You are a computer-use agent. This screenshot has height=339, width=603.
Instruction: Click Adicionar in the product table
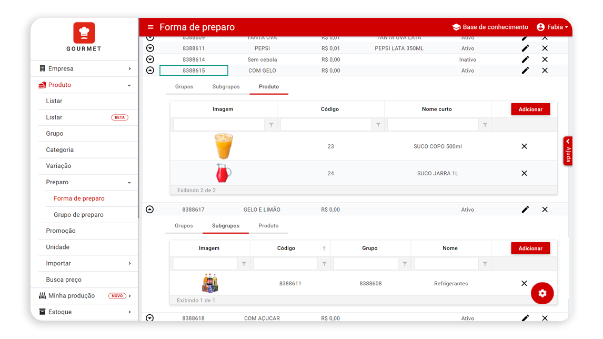click(x=530, y=109)
